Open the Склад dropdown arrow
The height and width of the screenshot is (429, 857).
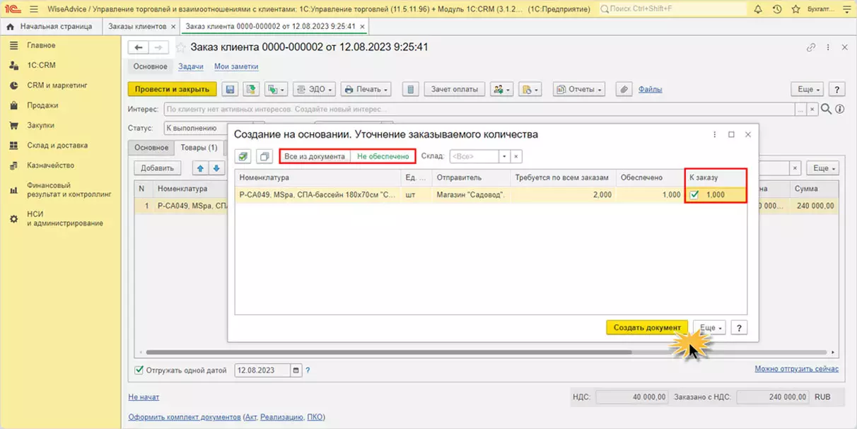click(x=504, y=156)
